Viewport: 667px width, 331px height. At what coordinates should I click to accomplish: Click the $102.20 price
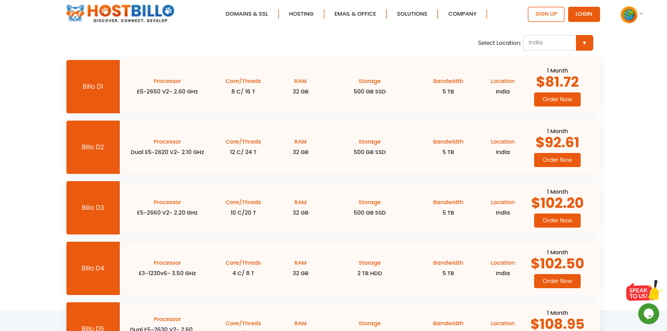pos(558,203)
